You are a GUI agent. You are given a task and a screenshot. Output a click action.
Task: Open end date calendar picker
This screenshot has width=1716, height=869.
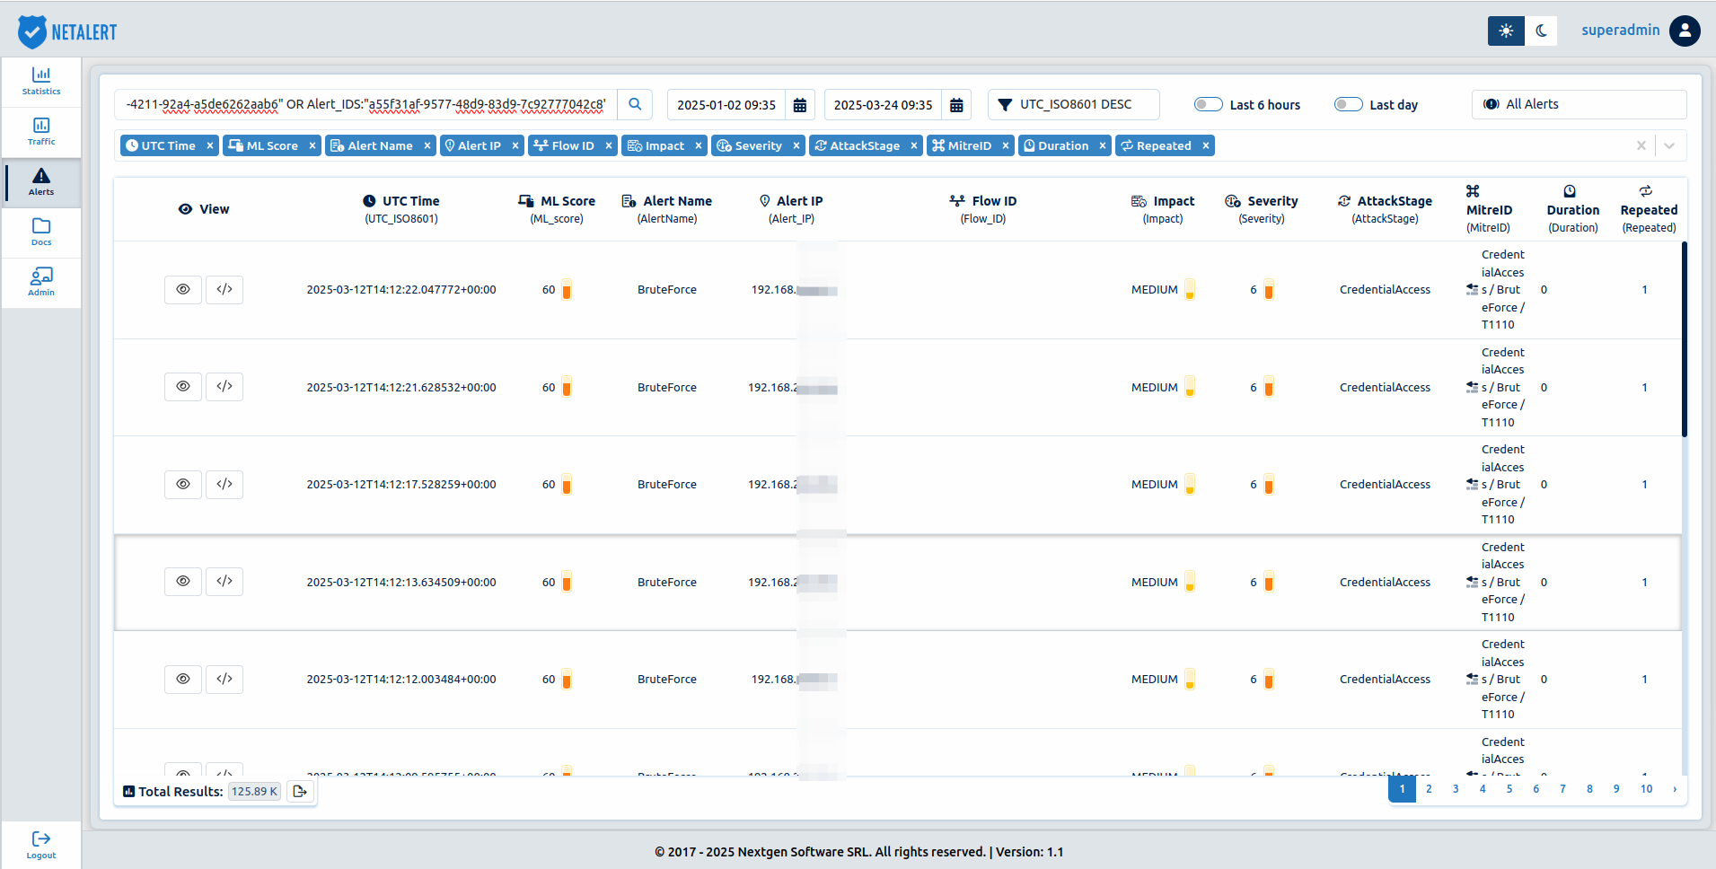(x=956, y=105)
